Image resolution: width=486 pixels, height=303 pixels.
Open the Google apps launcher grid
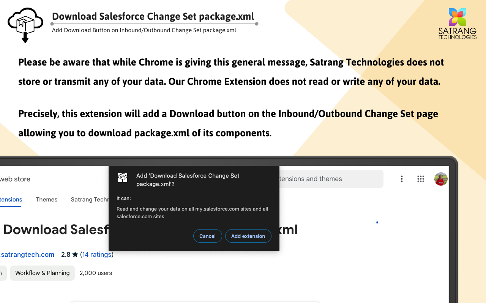click(x=421, y=179)
